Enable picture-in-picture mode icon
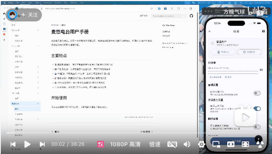 (216, 144)
